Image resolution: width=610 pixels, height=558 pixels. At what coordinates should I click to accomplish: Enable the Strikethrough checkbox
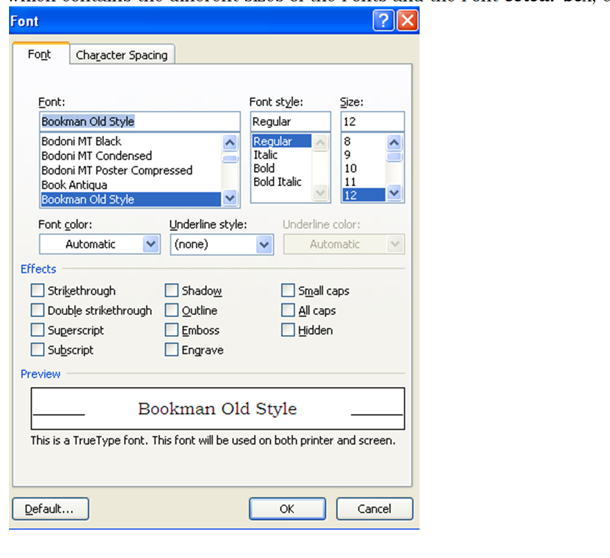point(37,291)
